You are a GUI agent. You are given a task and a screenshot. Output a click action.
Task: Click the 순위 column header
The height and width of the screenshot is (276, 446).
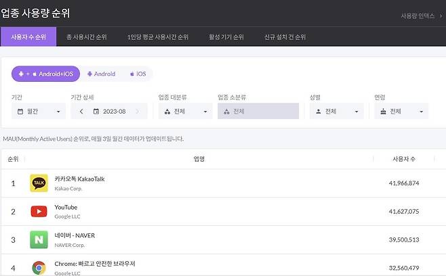click(13, 159)
